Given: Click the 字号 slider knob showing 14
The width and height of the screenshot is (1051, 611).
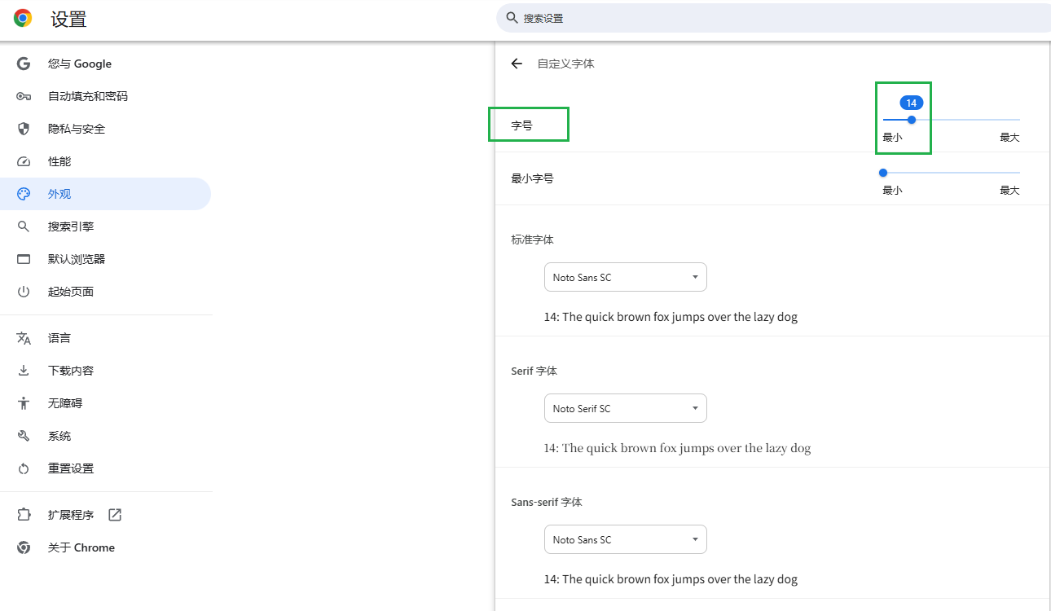Looking at the screenshot, I should click(912, 120).
